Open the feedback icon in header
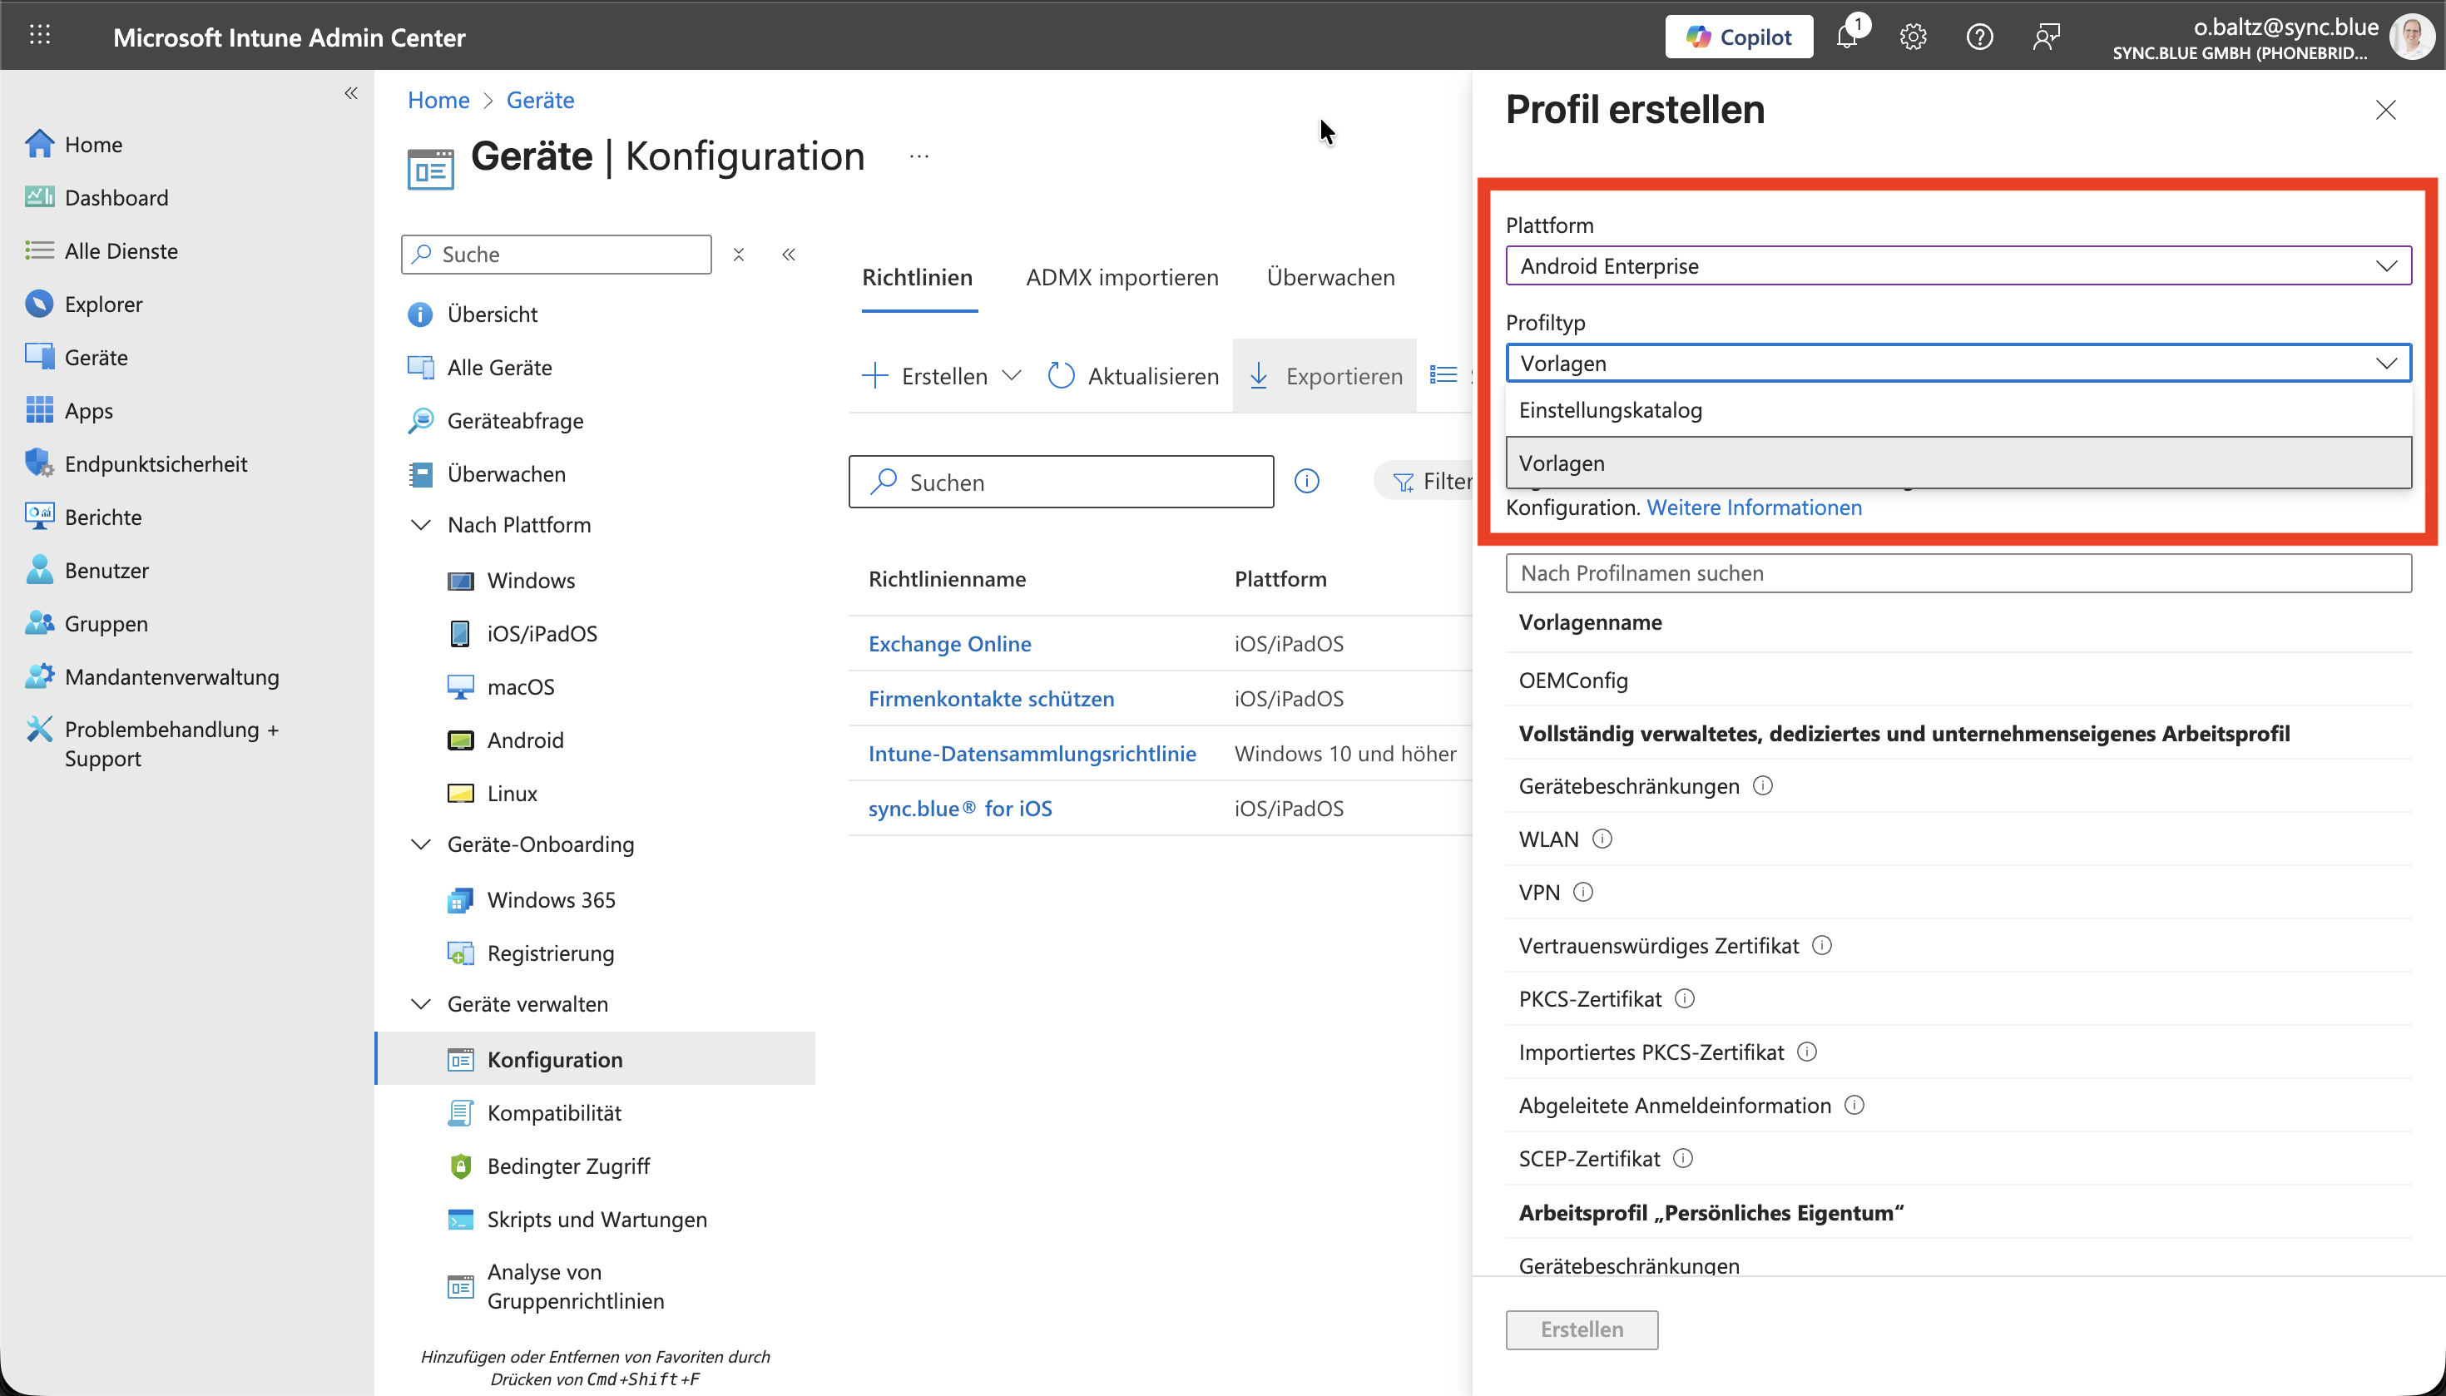 click(2045, 37)
